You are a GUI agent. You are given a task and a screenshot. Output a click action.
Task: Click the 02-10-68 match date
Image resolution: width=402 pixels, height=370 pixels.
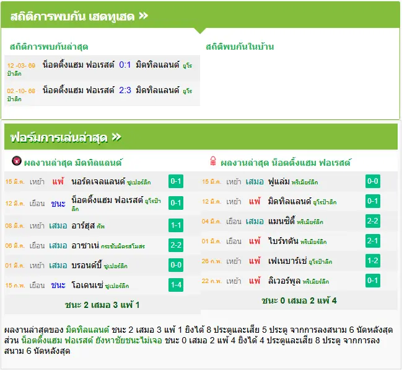[x=21, y=91]
